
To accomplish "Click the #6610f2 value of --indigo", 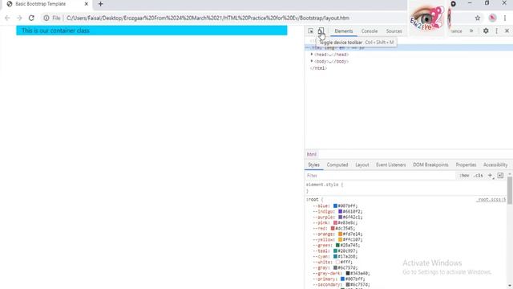I will coord(353,211).
